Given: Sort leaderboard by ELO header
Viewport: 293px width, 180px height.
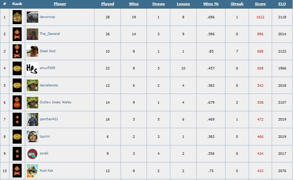Looking at the screenshot, I should 282,4.
